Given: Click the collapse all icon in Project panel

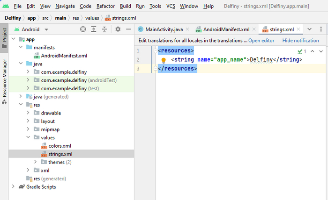Looking at the screenshot, I should click(104, 29).
